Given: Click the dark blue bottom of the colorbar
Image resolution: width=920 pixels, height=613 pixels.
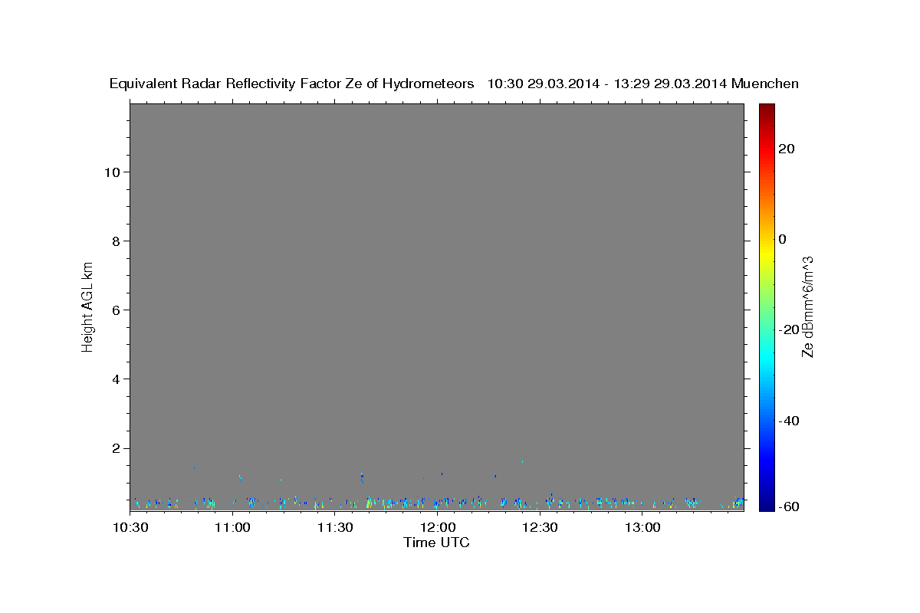Looking at the screenshot, I should [766, 504].
